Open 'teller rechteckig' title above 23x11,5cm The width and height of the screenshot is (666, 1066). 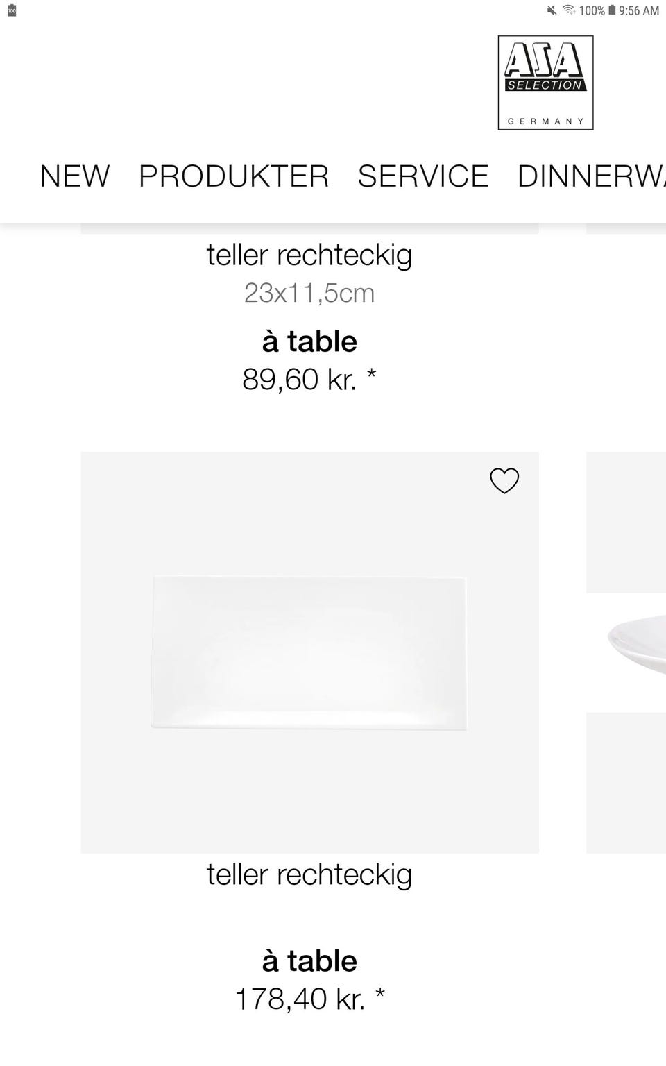pyautogui.click(x=309, y=255)
